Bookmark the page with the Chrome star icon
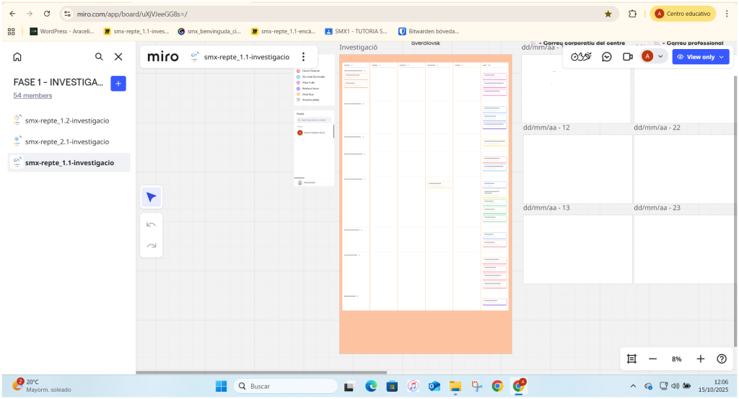The height and width of the screenshot is (399, 739). point(608,14)
